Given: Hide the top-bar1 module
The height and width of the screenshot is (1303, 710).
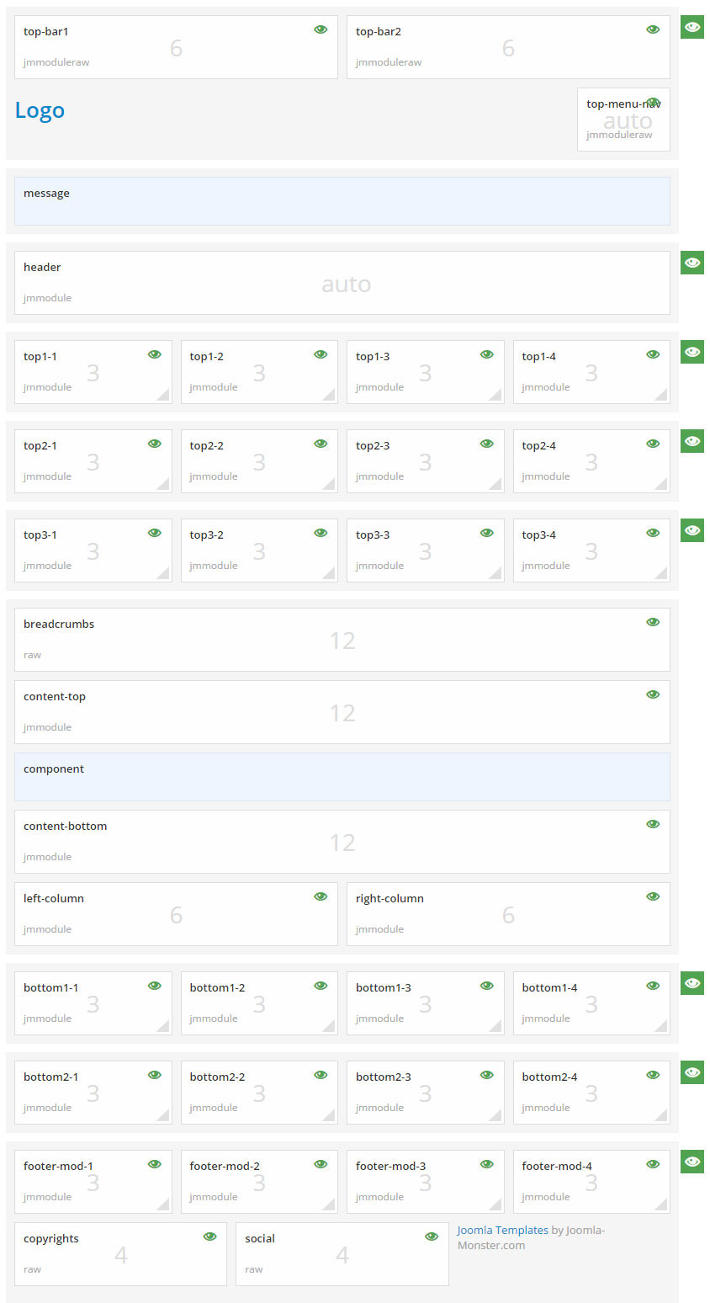Looking at the screenshot, I should [x=321, y=29].
